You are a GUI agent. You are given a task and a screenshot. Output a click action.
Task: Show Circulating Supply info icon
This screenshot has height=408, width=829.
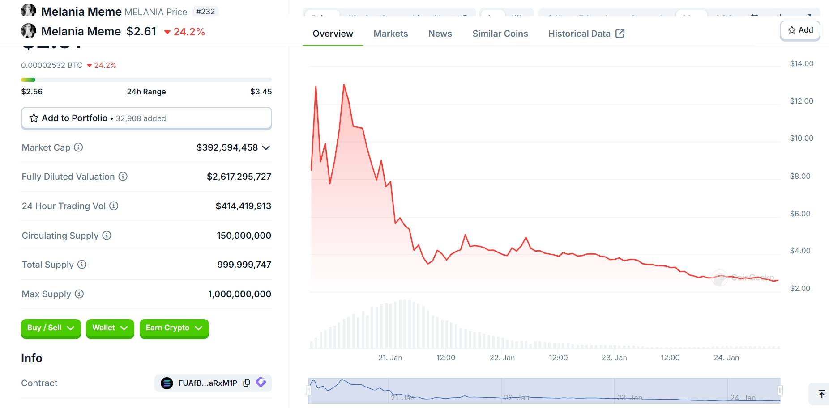point(107,235)
